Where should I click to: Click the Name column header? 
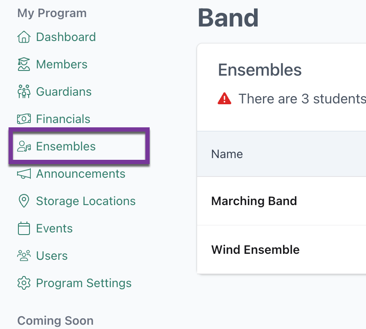[227, 154]
